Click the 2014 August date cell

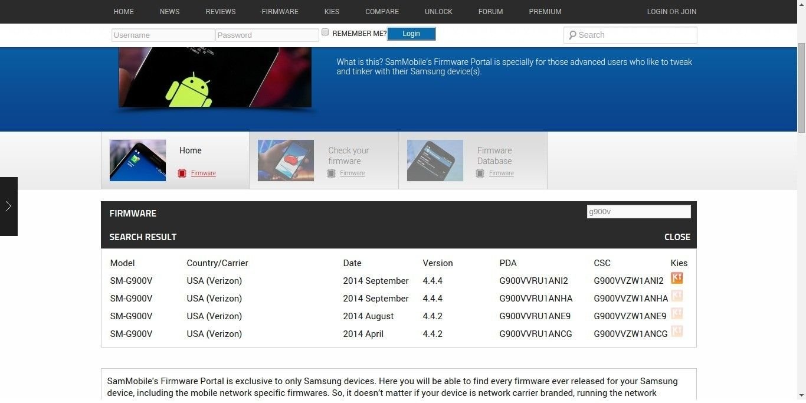(x=369, y=316)
